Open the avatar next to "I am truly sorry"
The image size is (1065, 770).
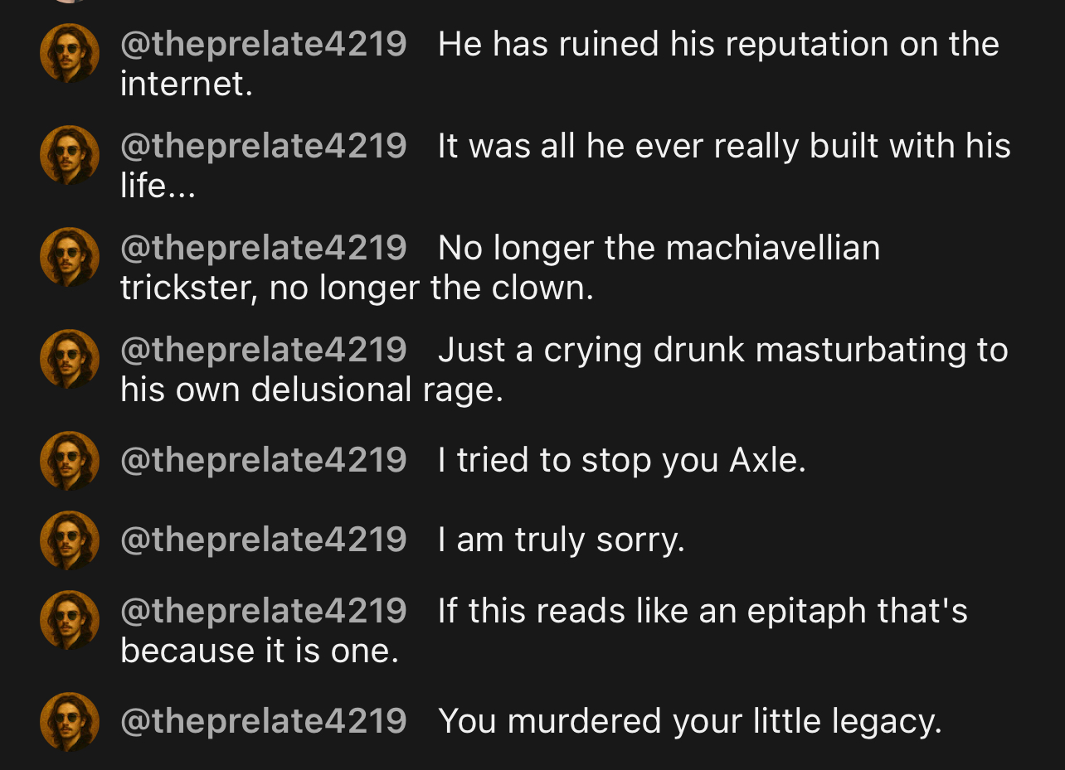(x=70, y=540)
